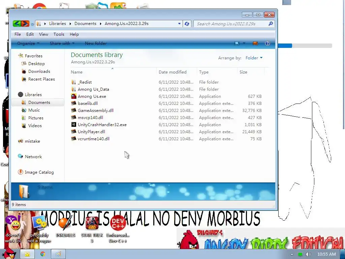Open the File menu
The height and width of the screenshot is (259, 345).
coord(18,34)
